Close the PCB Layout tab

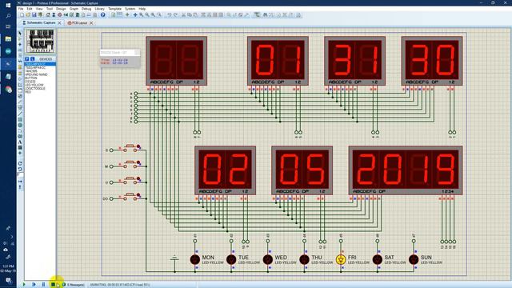(x=91, y=23)
